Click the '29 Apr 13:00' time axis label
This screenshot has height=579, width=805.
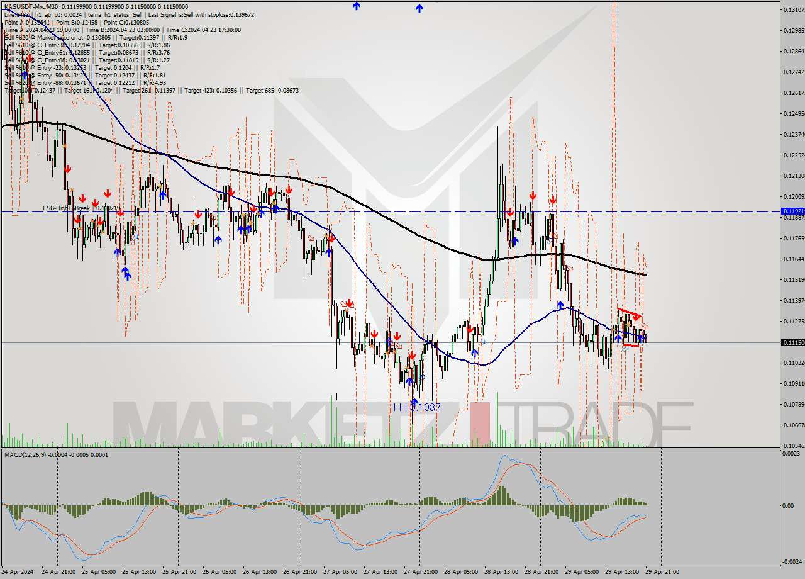click(x=621, y=572)
